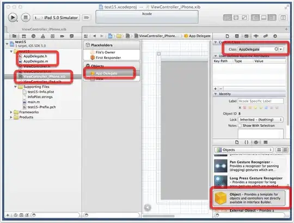Show the Project navigator
294x223 pixels.
14,36
